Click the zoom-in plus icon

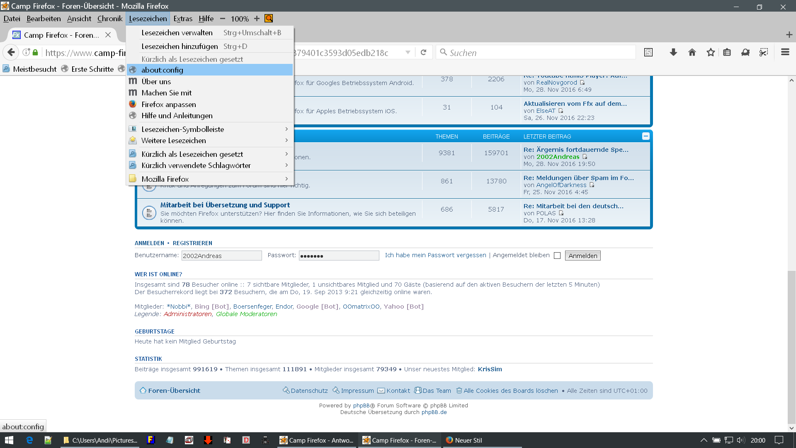point(257,19)
